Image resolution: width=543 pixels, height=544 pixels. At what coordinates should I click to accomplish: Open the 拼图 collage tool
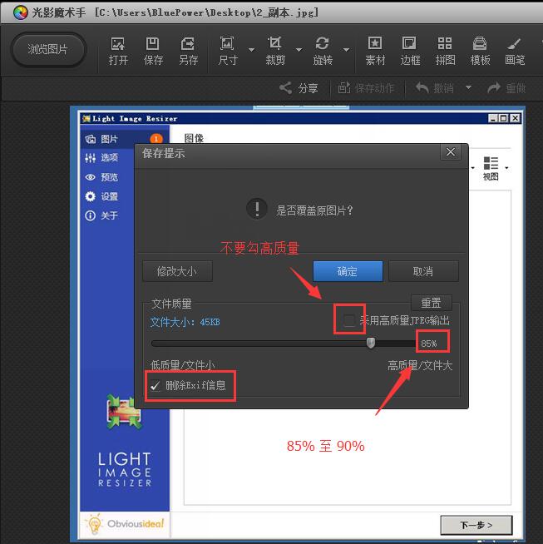pyautogui.click(x=445, y=52)
